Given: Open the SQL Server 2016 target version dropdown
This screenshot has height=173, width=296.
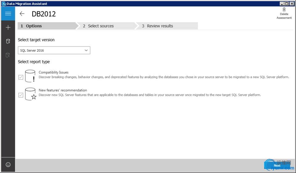Looking at the screenshot, I should pos(54,50).
